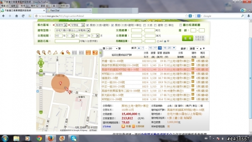Screen dimensions: 252x142
Task: Open Skype from the Windows taskbar
Action: click(74, 138)
